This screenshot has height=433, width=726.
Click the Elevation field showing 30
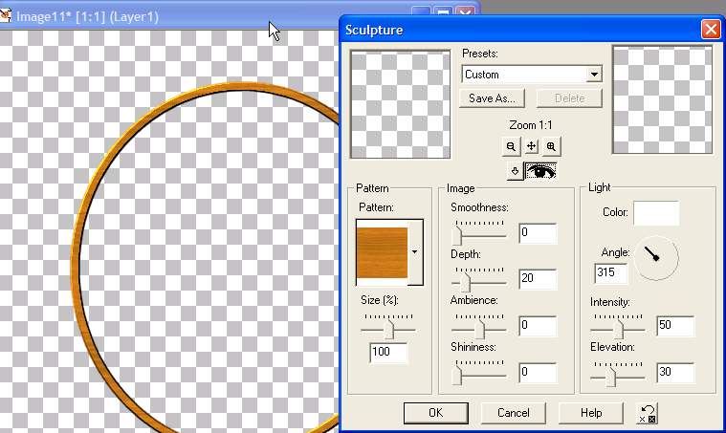click(675, 372)
